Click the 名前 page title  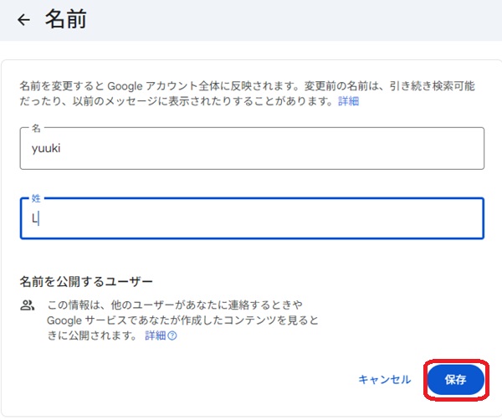(x=64, y=20)
